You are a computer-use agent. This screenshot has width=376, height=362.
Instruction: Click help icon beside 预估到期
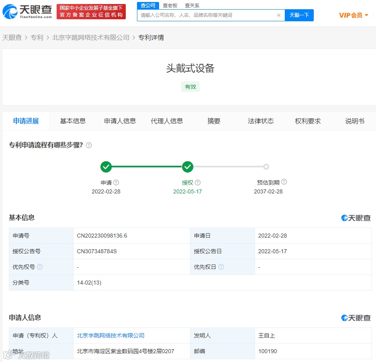point(284,182)
